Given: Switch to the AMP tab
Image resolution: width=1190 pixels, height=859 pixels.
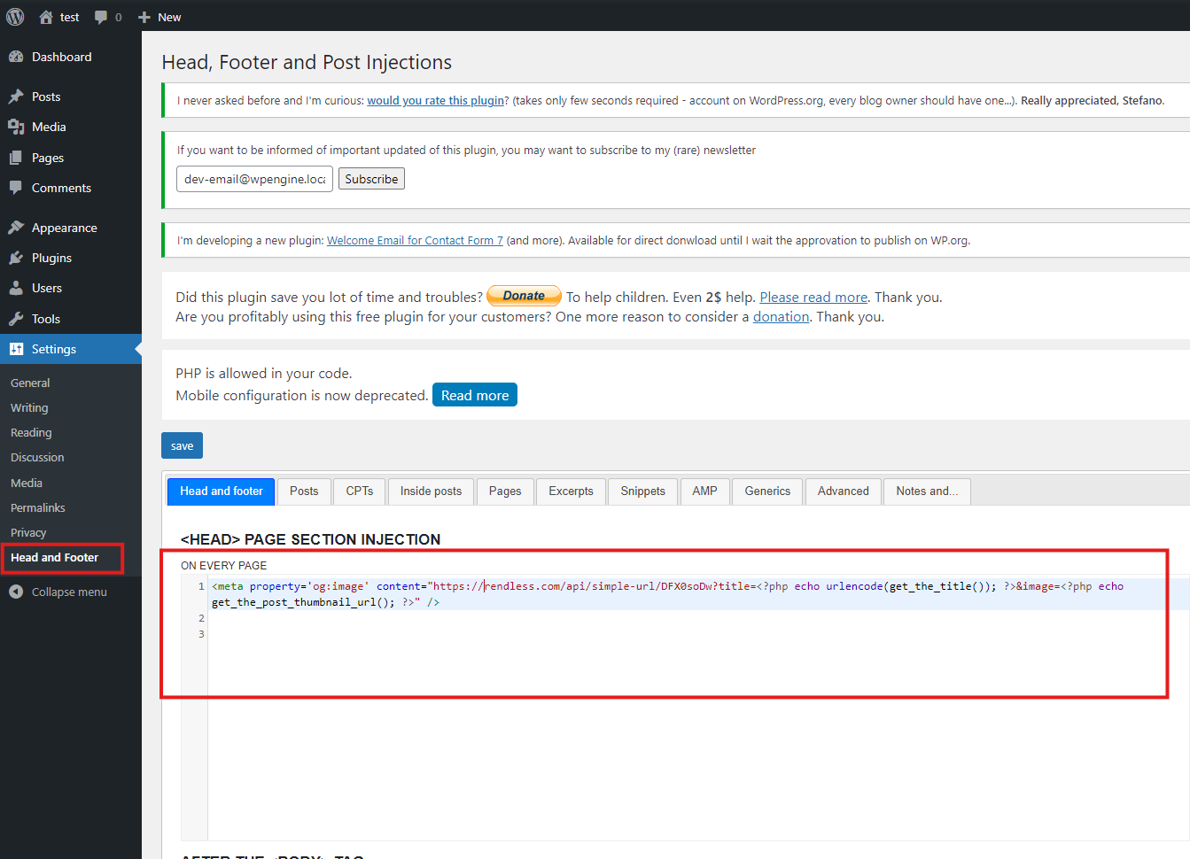Looking at the screenshot, I should tap(704, 491).
